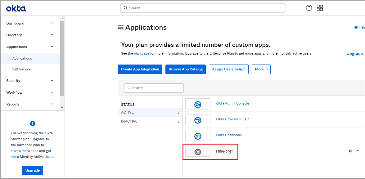Image resolution: width=365 pixels, height=179 pixels.
Task: Click the Create App Integration button
Action: (x=140, y=69)
